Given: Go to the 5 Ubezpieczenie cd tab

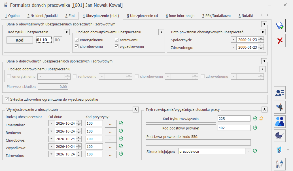Looking at the screenshot, I should point(142,16).
